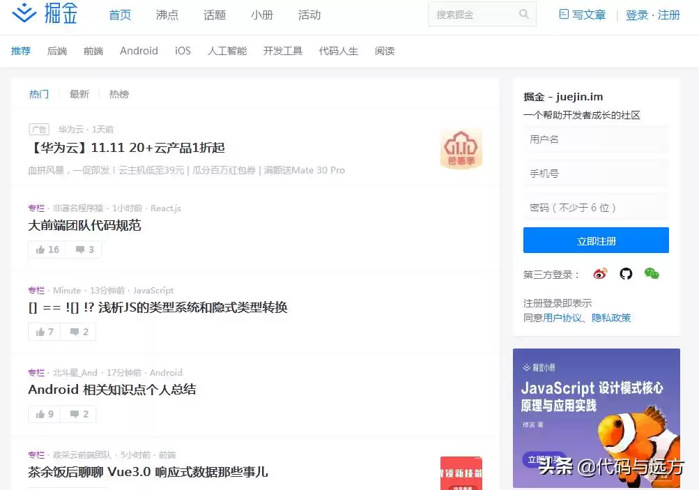Switch to the 最新 tab
The height and width of the screenshot is (490, 699).
point(79,93)
